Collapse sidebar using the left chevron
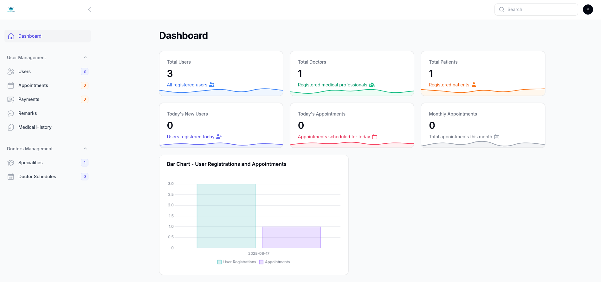Viewport: 601px width, 282px height. coord(89,9)
